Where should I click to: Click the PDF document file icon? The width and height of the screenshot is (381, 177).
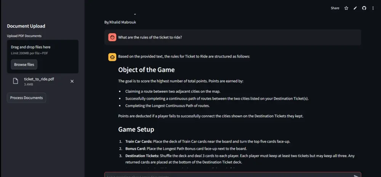[x=16, y=81]
